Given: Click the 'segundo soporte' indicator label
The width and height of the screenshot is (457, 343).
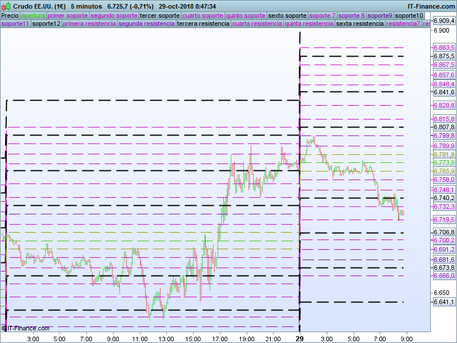Looking at the screenshot, I should click(x=114, y=15).
